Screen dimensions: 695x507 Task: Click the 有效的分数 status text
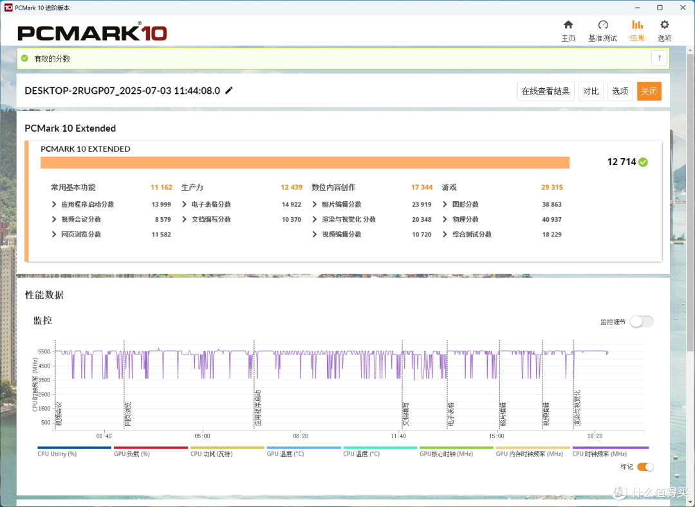click(52, 58)
